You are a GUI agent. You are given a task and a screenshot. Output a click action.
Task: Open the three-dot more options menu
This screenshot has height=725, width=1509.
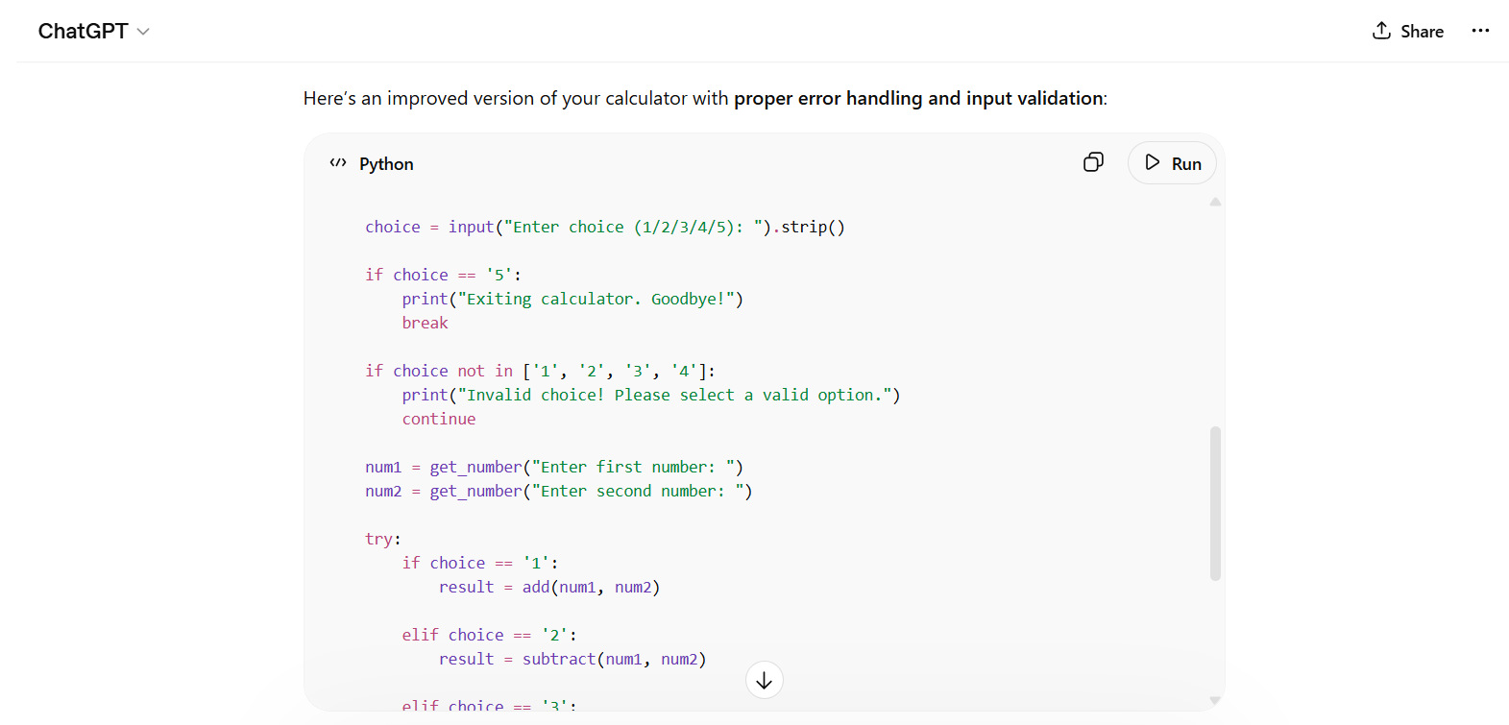(x=1480, y=31)
